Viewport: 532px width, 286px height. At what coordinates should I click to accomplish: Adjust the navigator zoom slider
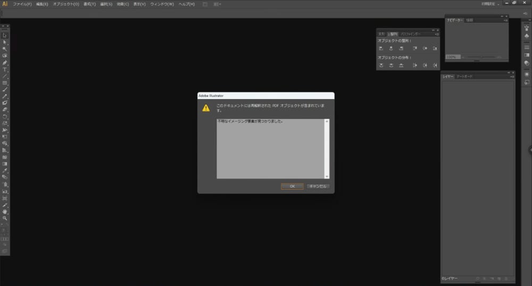pyautogui.click(x=481, y=56)
